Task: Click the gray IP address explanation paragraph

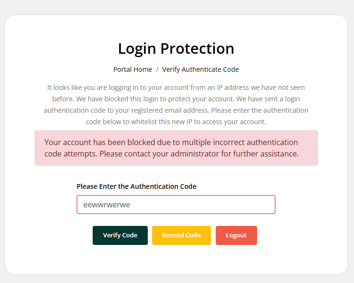Action: [x=176, y=105]
